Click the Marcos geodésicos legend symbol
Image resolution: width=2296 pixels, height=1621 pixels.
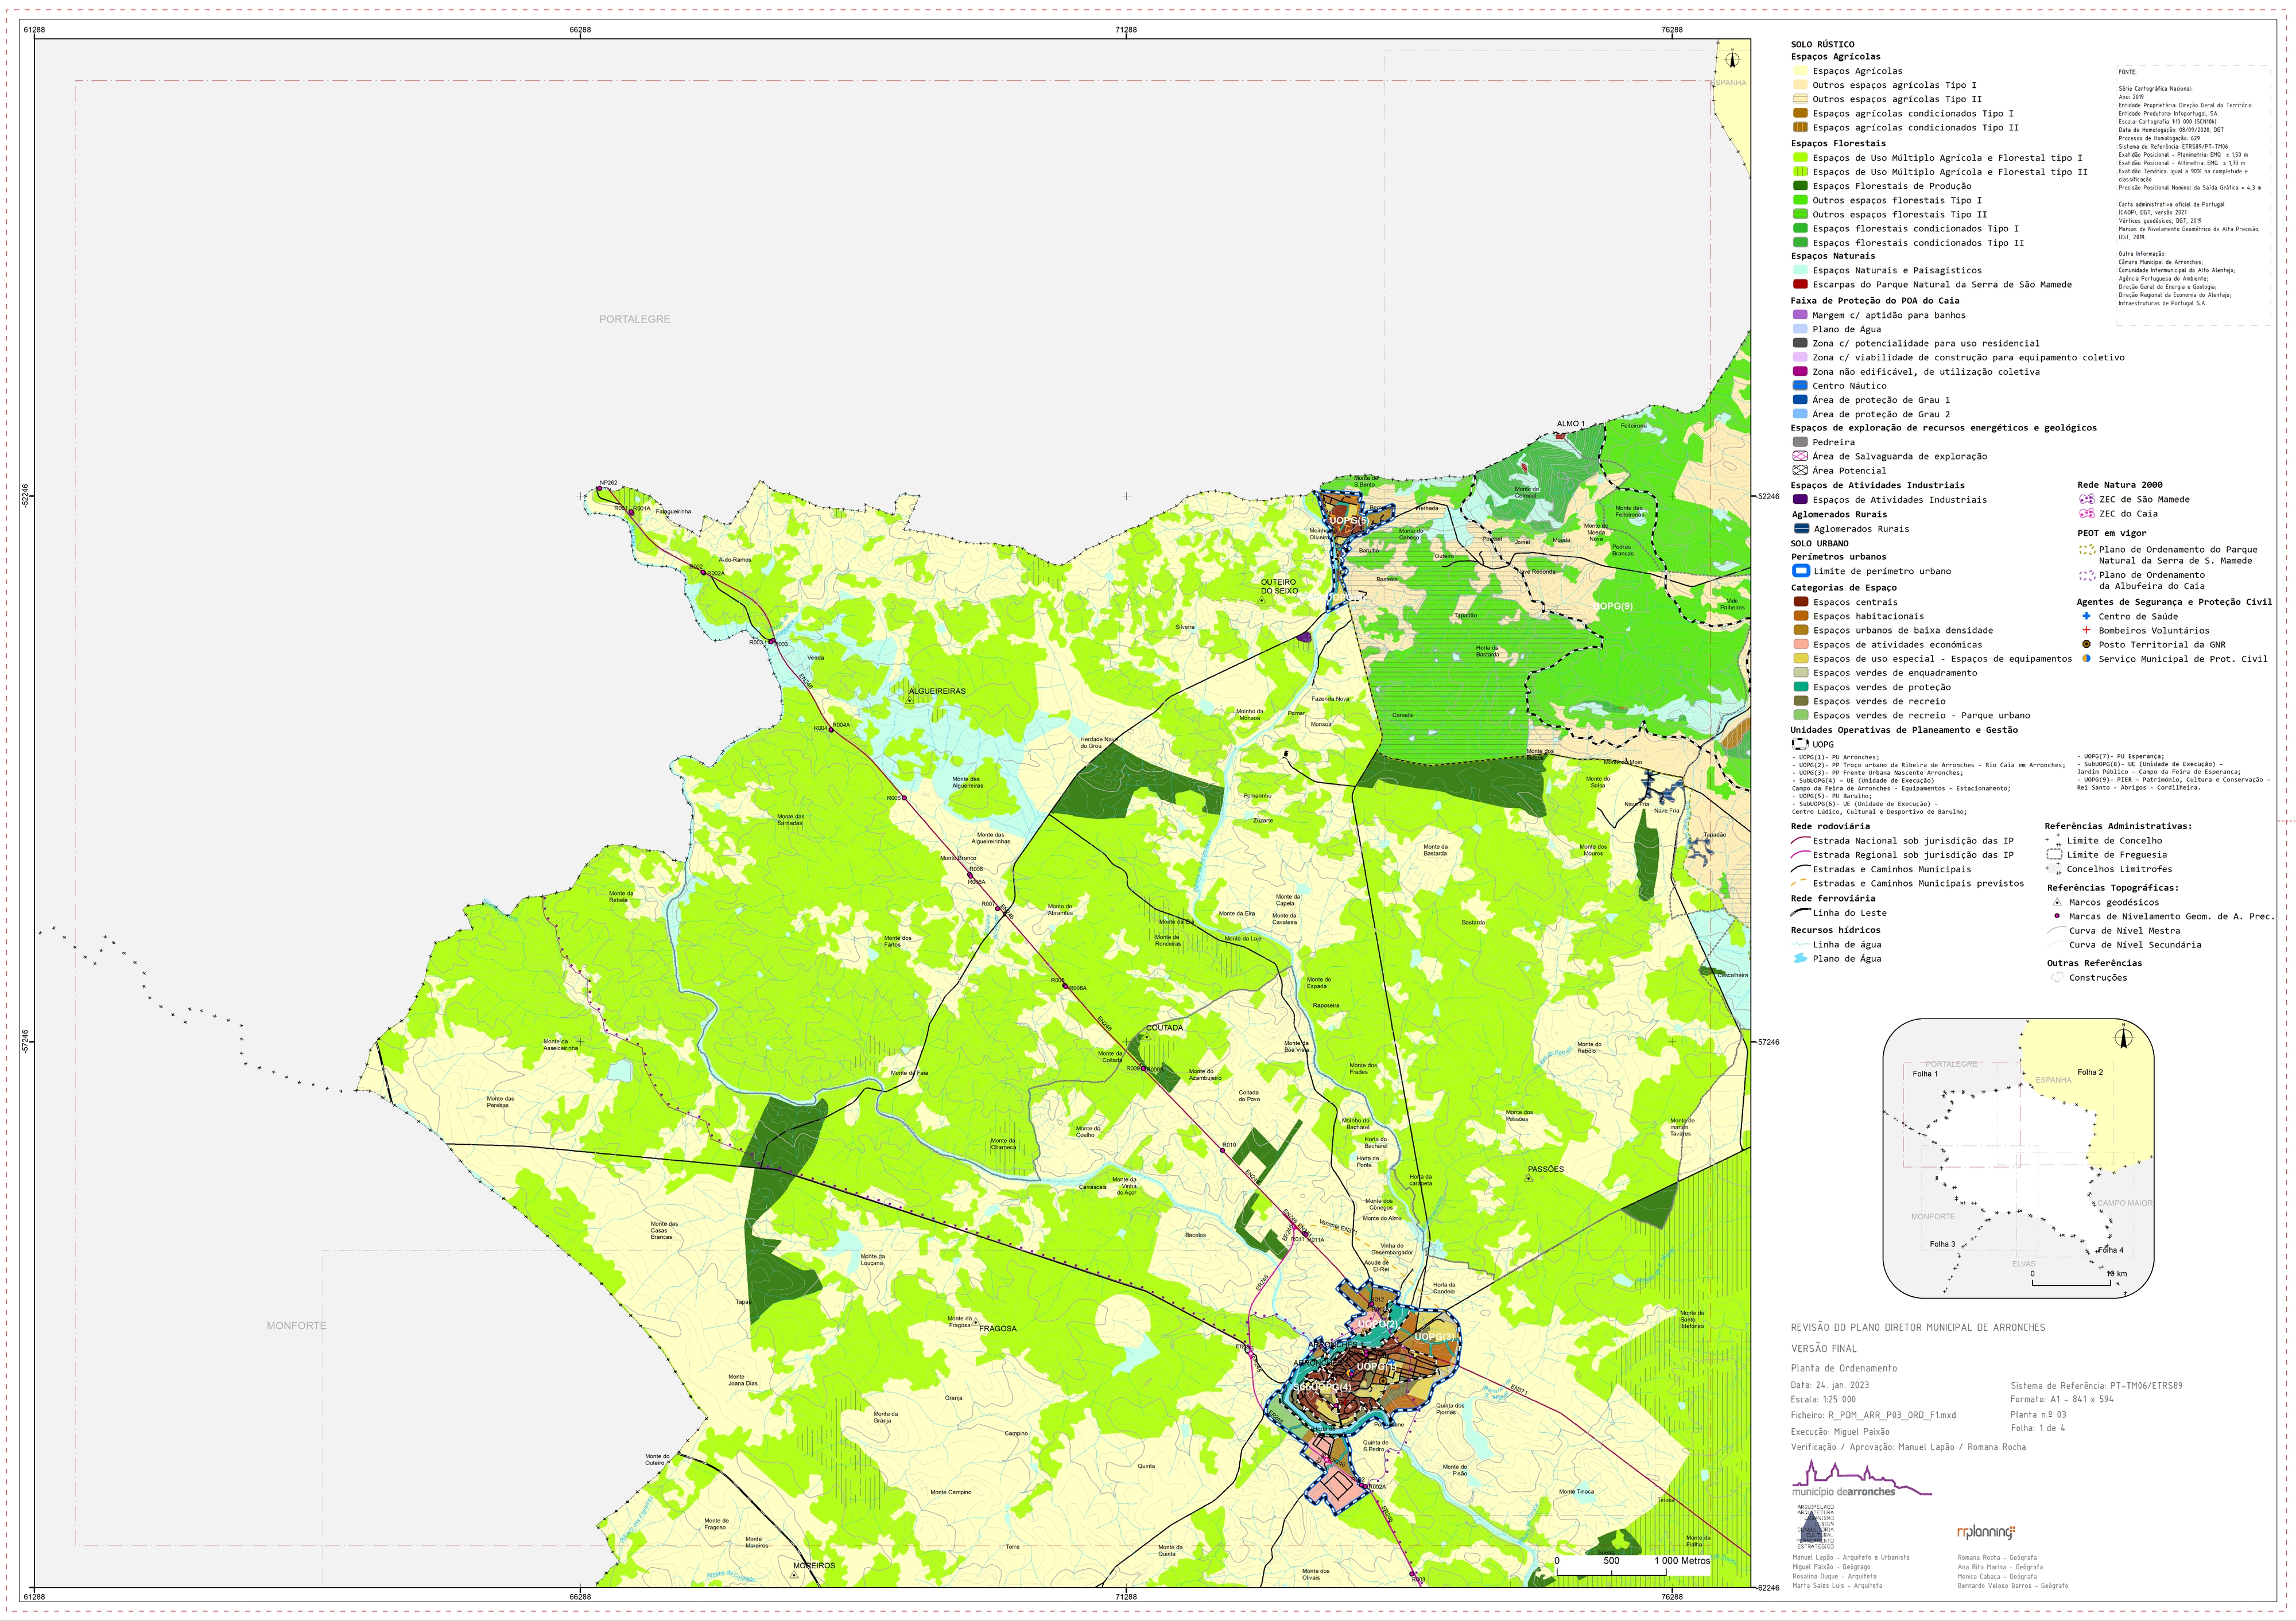[2057, 901]
